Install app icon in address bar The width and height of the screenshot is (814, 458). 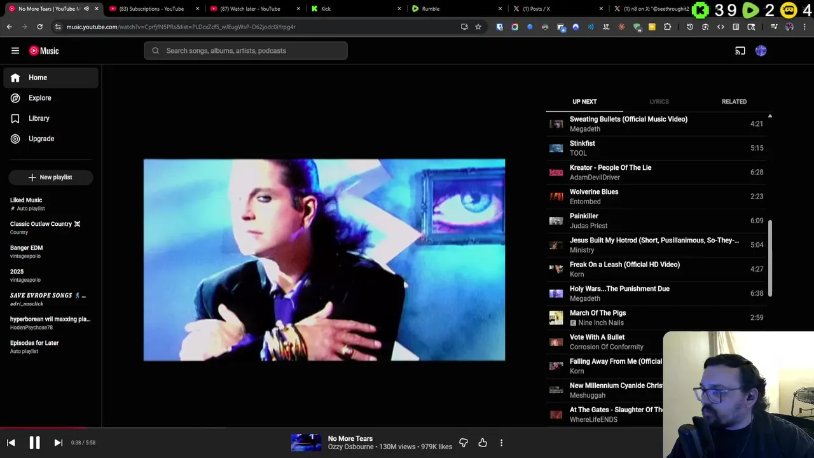pos(464,27)
